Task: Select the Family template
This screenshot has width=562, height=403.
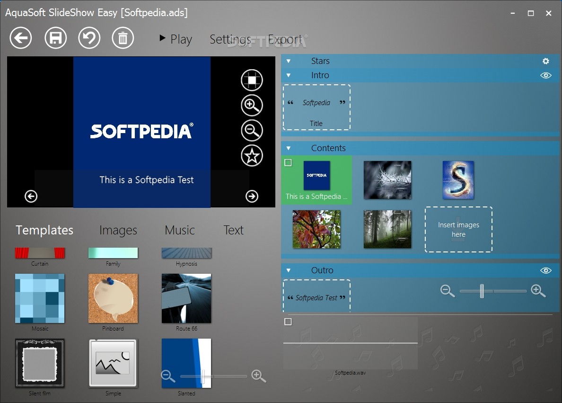Action: click(113, 253)
